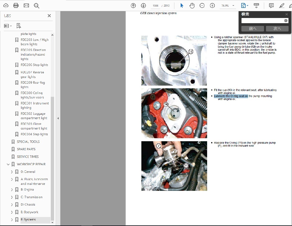Close the bookmarks (しおり) panel
This screenshot has width=292, height=226.
click(49, 16)
